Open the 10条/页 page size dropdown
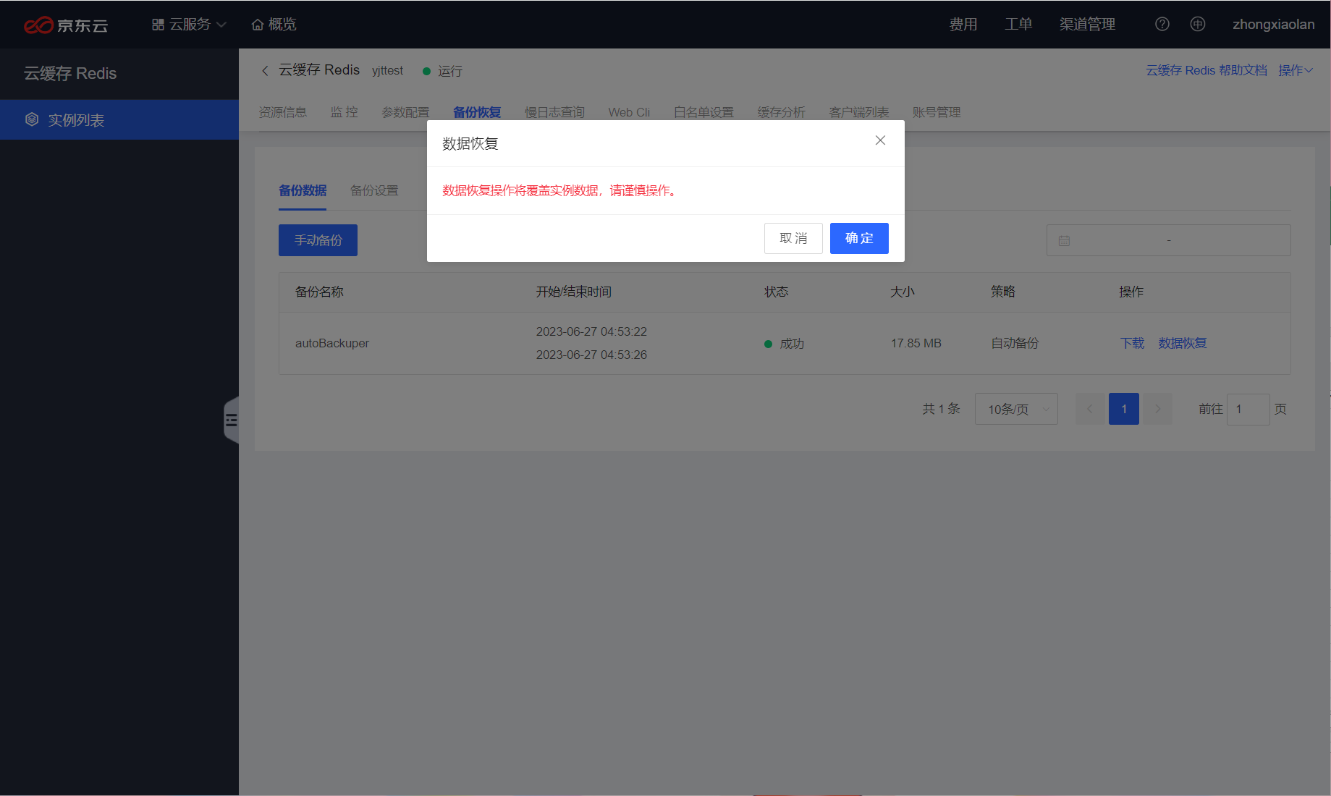This screenshot has height=796, width=1331. tap(1016, 409)
